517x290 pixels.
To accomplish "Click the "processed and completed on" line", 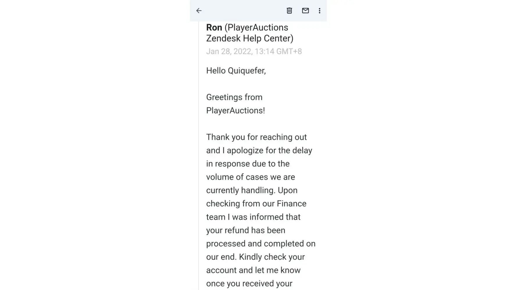I will coord(261,244).
